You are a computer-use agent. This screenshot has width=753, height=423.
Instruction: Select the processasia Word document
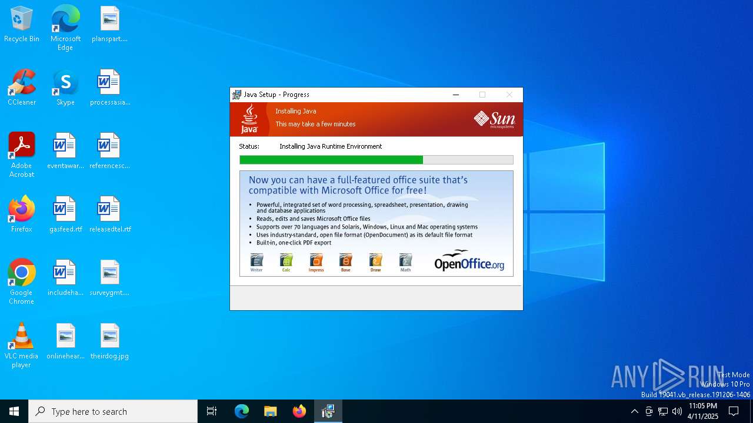point(109,88)
